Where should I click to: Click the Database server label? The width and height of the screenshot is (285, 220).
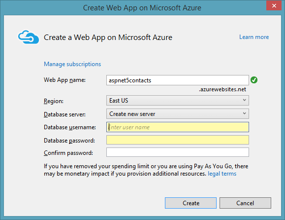(64, 114)
